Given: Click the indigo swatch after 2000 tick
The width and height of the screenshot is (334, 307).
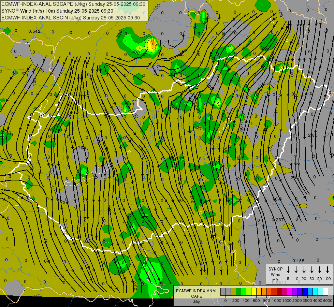Looking at the screenshot, I should tap(300, 292).
